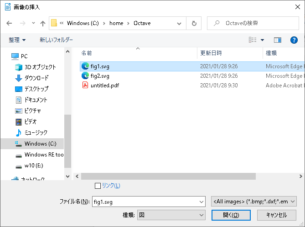Screen dimensions: 305x227
Task: Open the help question mark icon
Action: click(294, 40)
